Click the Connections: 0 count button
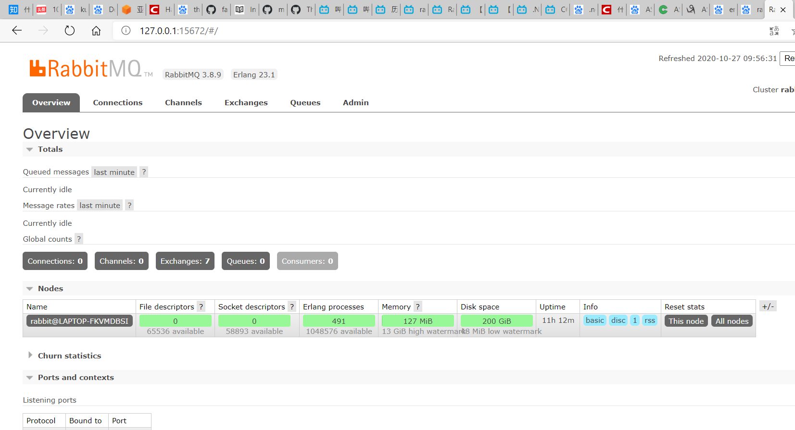 pos(55,261)
